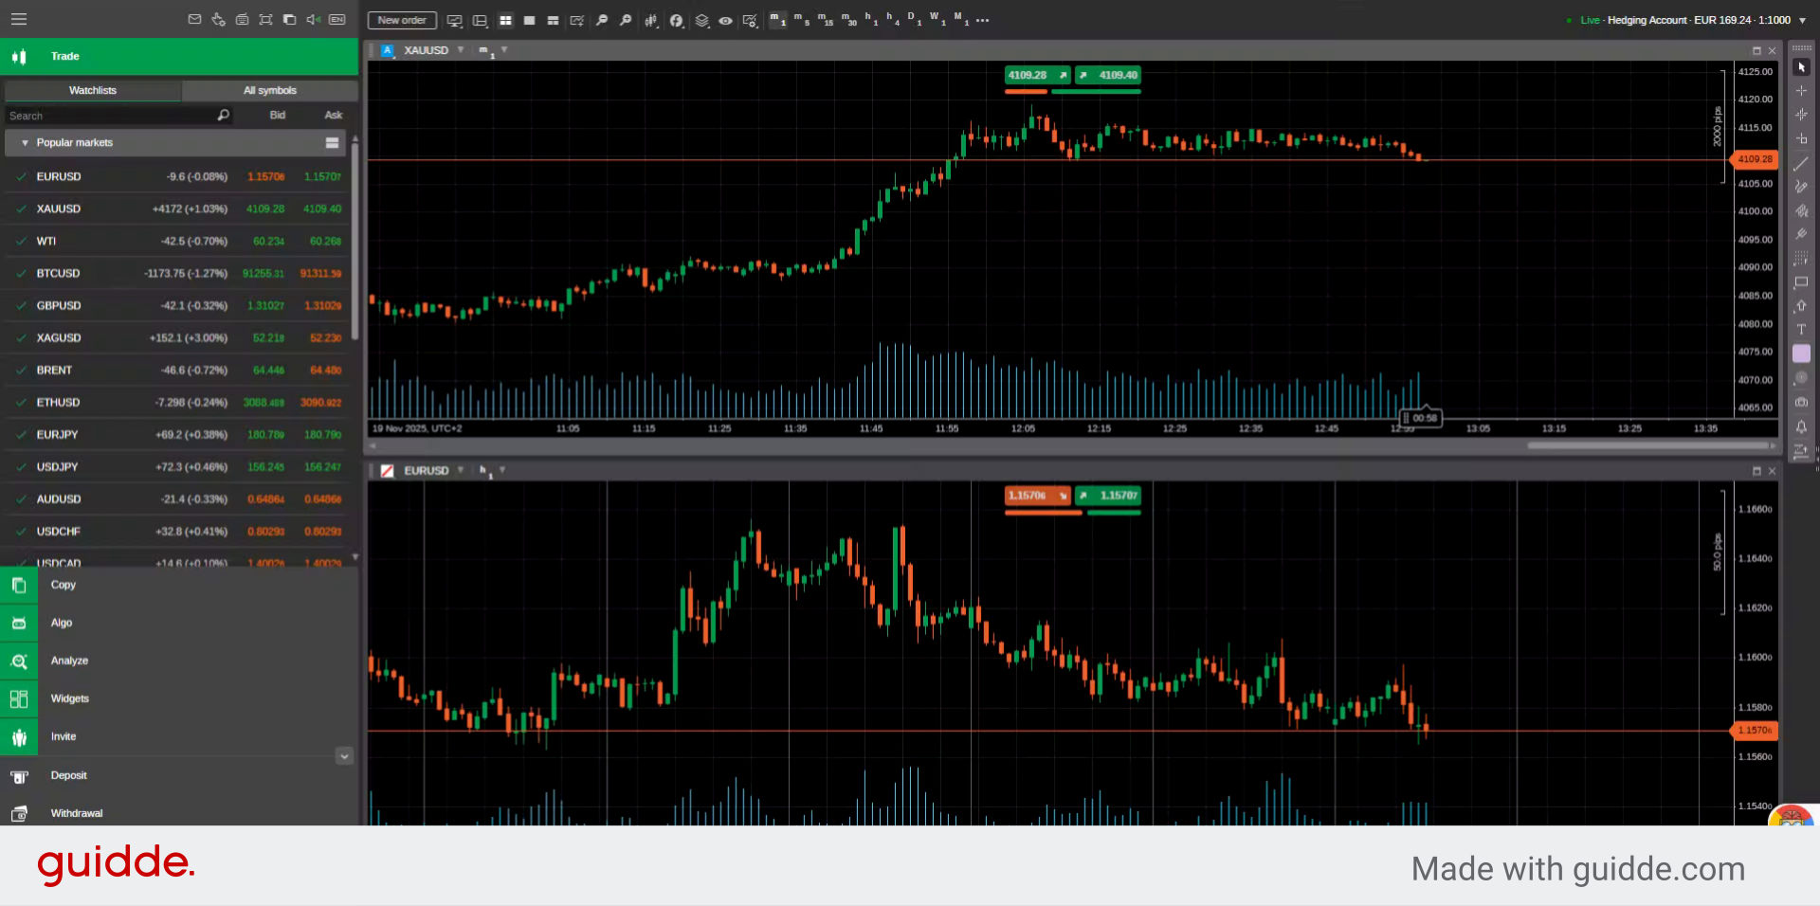Switch to the All symbols tab
This screenshot has height=906, width=1820.
[269, 91]
